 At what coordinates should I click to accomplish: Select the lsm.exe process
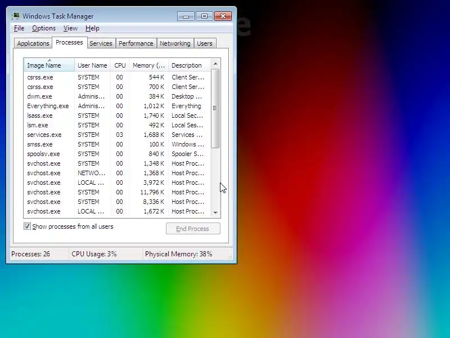(117, 125)
